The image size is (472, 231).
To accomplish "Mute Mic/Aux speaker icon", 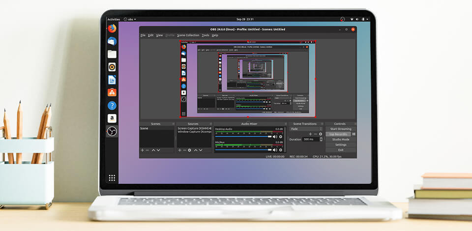I will (x=275, y=150).
